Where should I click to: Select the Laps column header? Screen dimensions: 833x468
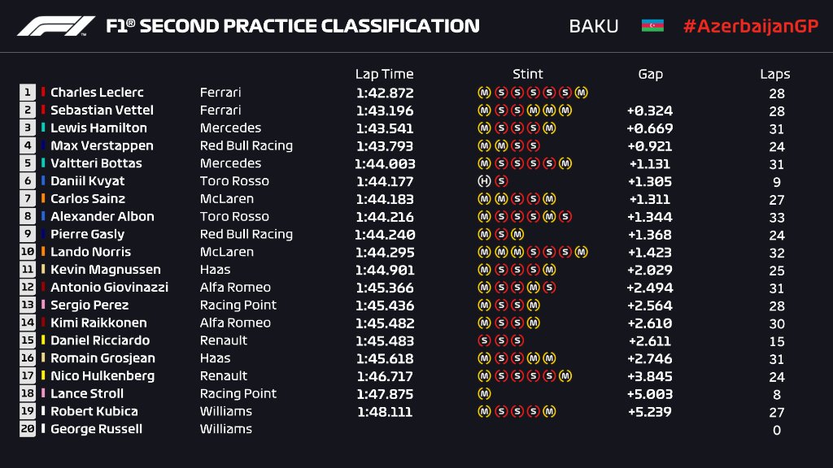(x=775, y=74)
